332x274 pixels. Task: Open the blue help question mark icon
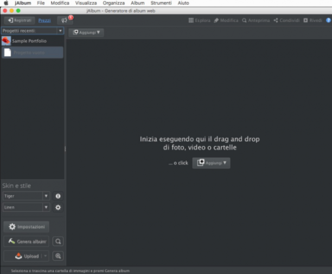pos(328,20)
